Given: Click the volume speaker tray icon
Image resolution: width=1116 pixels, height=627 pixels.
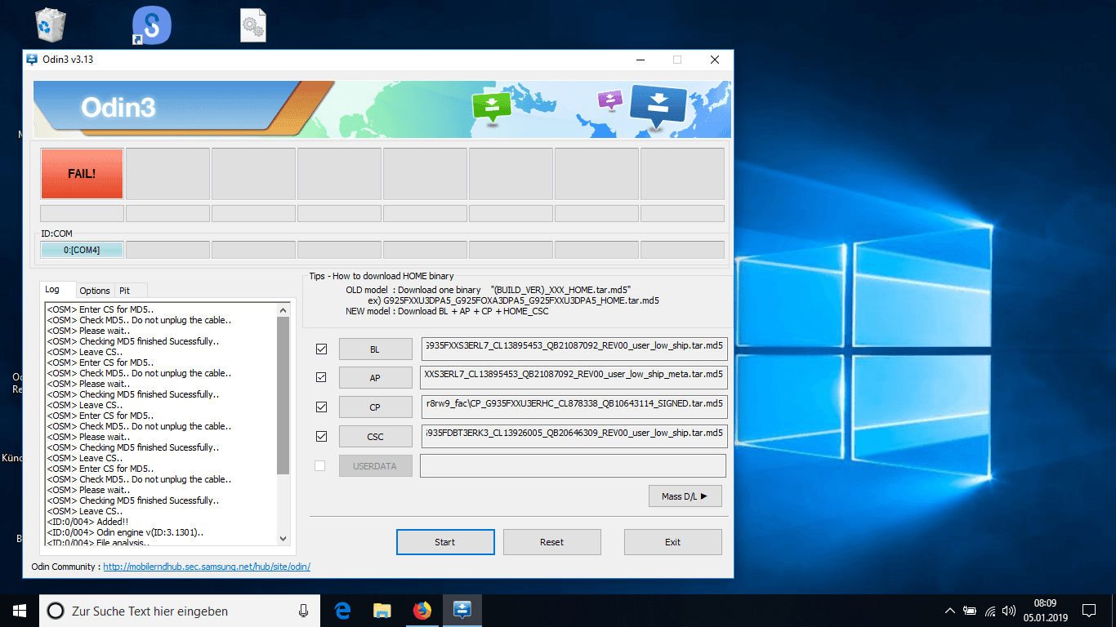Looking at the screenshot, I should [1009, 611].
